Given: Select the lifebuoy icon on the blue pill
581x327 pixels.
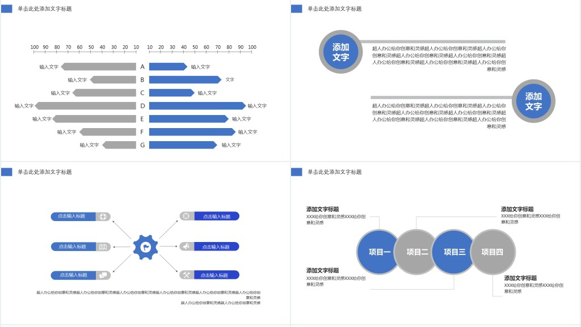Looking at the screenshot, I should [x=103, y=216].
